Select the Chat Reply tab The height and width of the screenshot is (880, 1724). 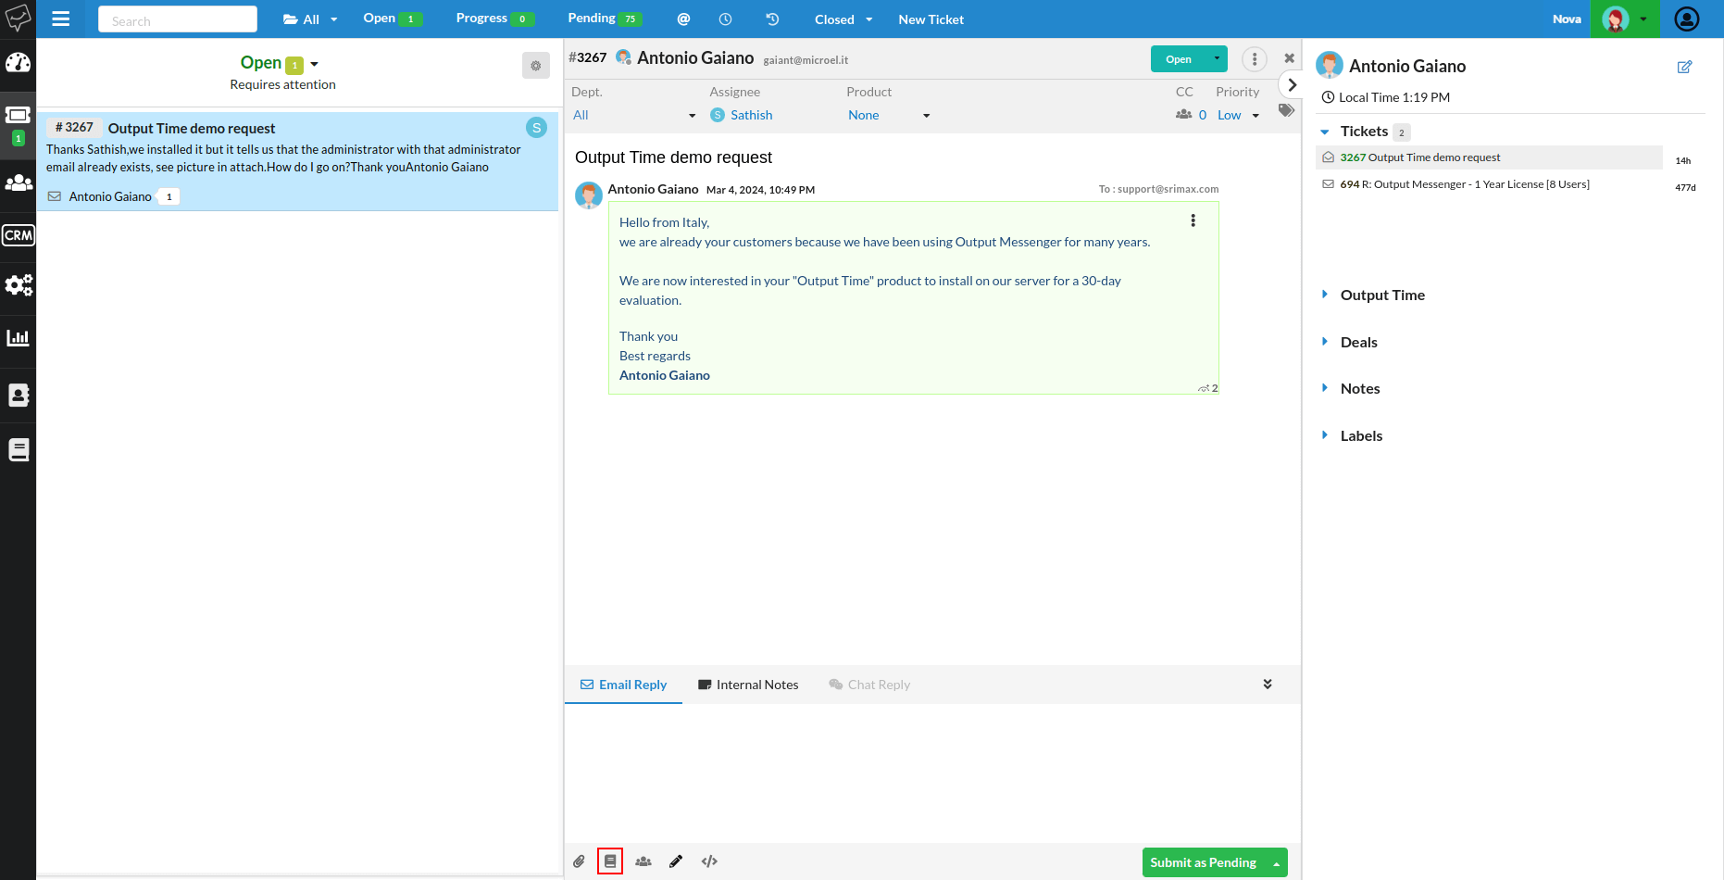(869, 685)
